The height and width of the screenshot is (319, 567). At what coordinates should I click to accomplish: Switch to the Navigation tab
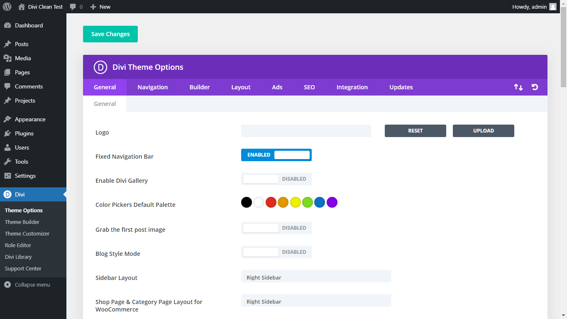tap(153, 87)
